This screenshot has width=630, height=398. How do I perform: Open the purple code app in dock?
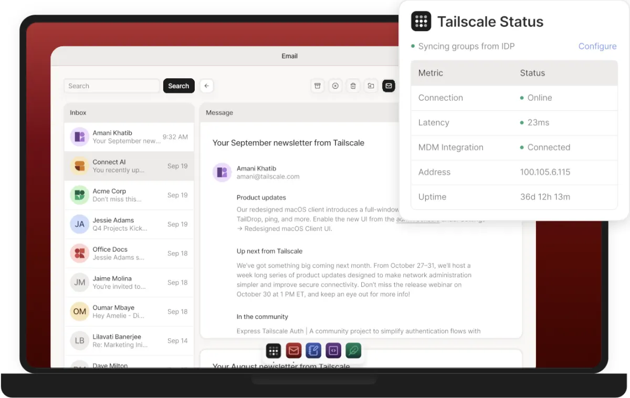333,351
